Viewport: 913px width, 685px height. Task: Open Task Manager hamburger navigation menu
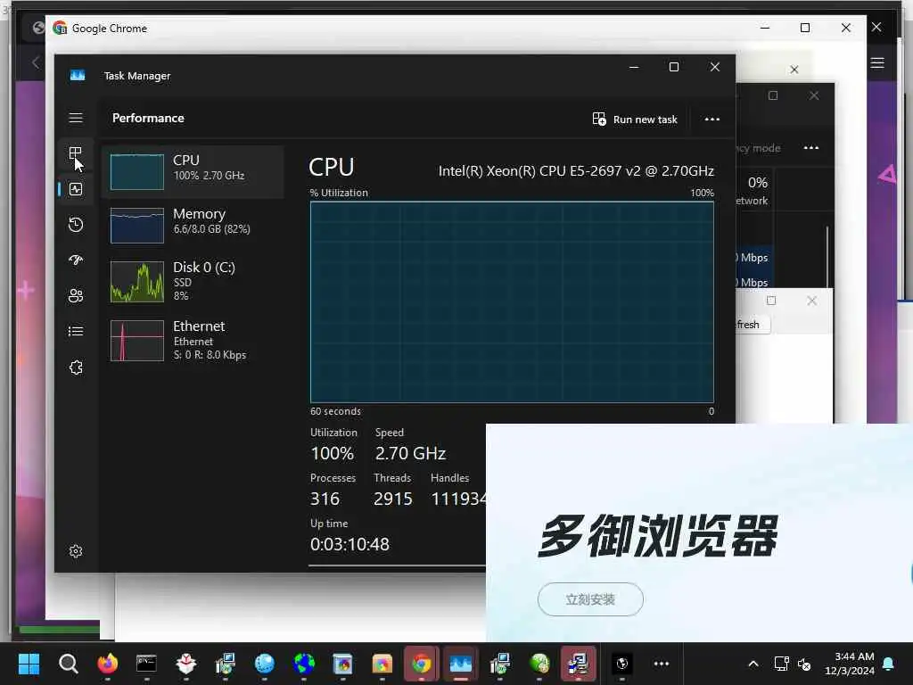coord(76,119)
